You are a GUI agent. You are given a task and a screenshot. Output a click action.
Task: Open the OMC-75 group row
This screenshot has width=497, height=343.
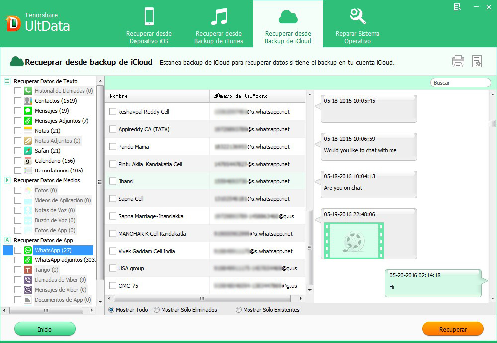tap(205, 286)
